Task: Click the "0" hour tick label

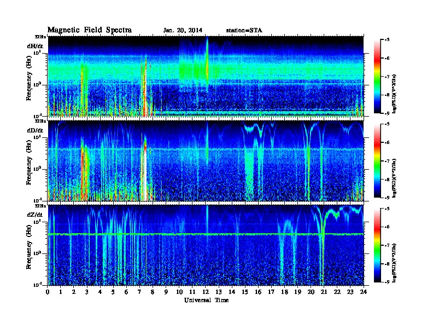Action: [48, 292]
